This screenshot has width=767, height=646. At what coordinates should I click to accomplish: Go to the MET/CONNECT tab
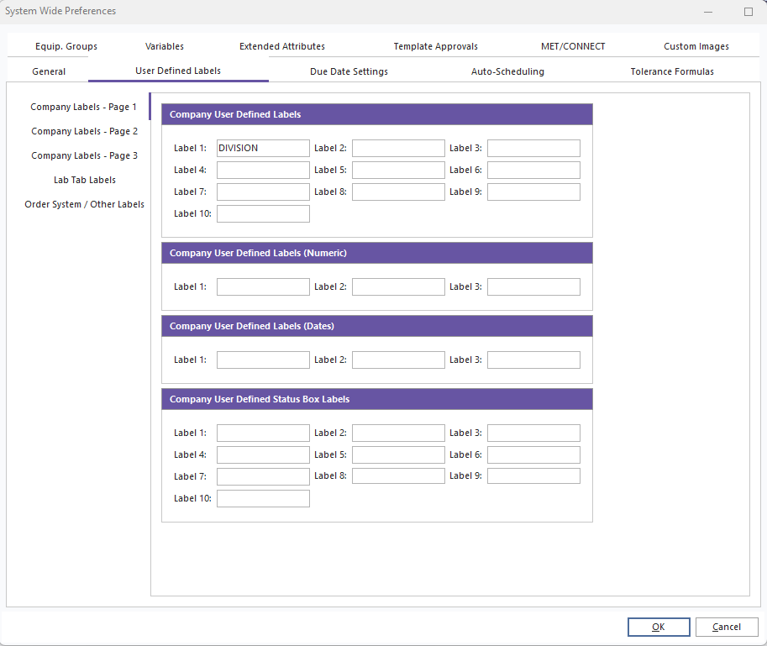pyautogui.click(x=573, y=46)
